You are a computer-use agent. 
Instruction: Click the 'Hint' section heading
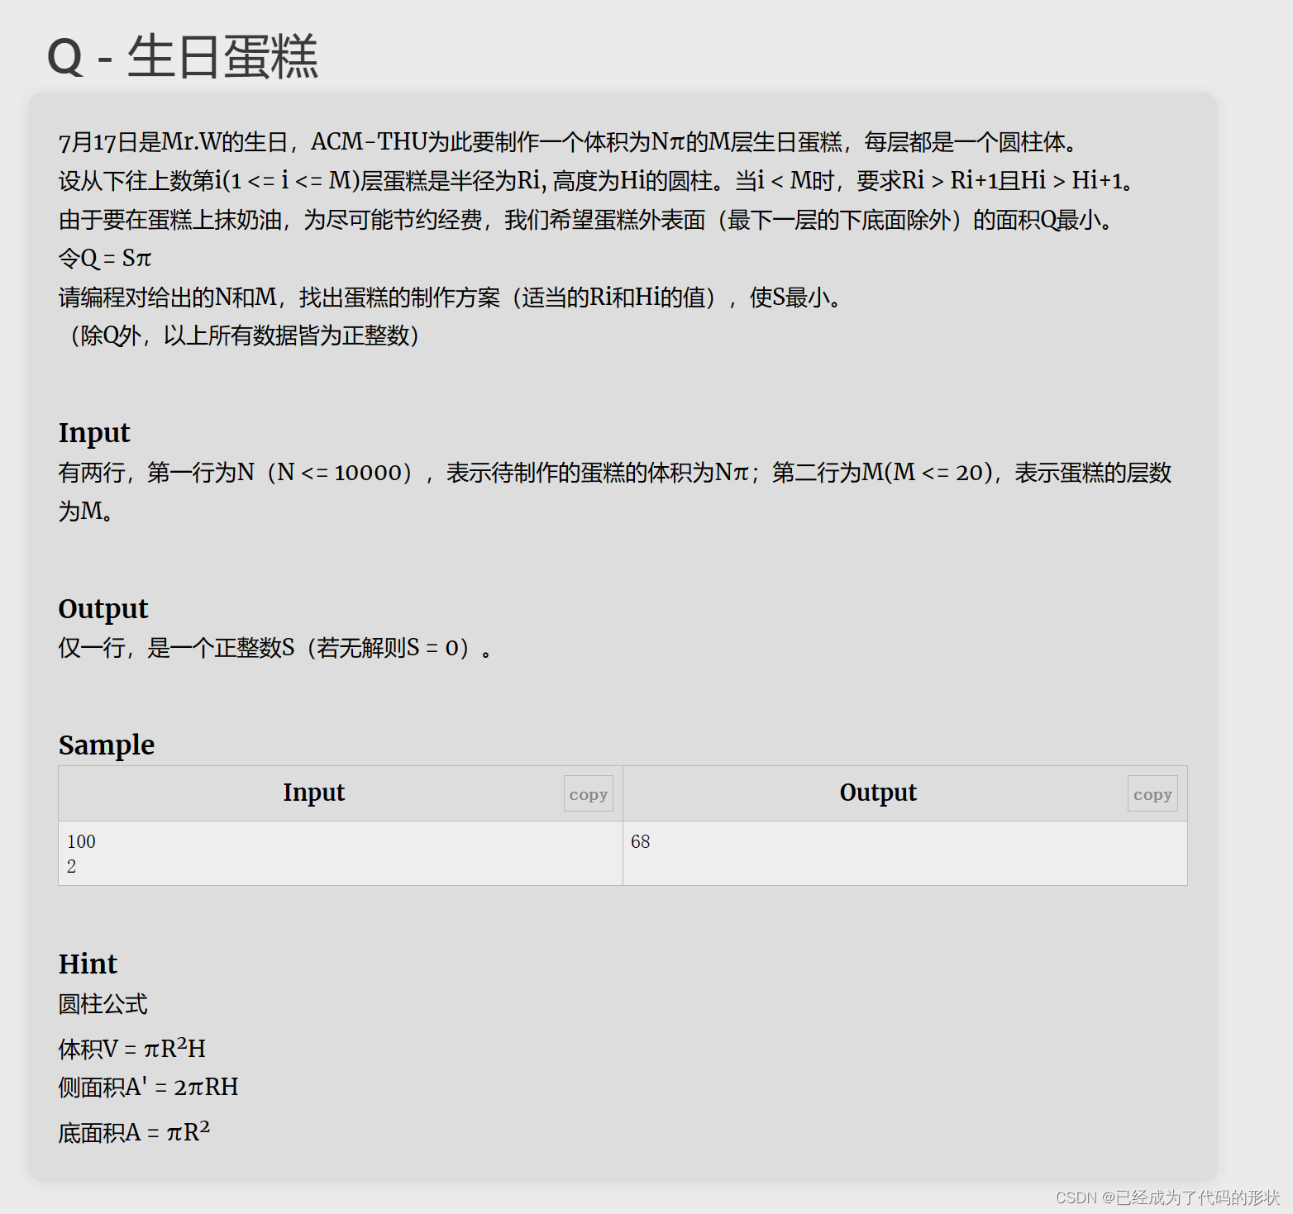88,964
